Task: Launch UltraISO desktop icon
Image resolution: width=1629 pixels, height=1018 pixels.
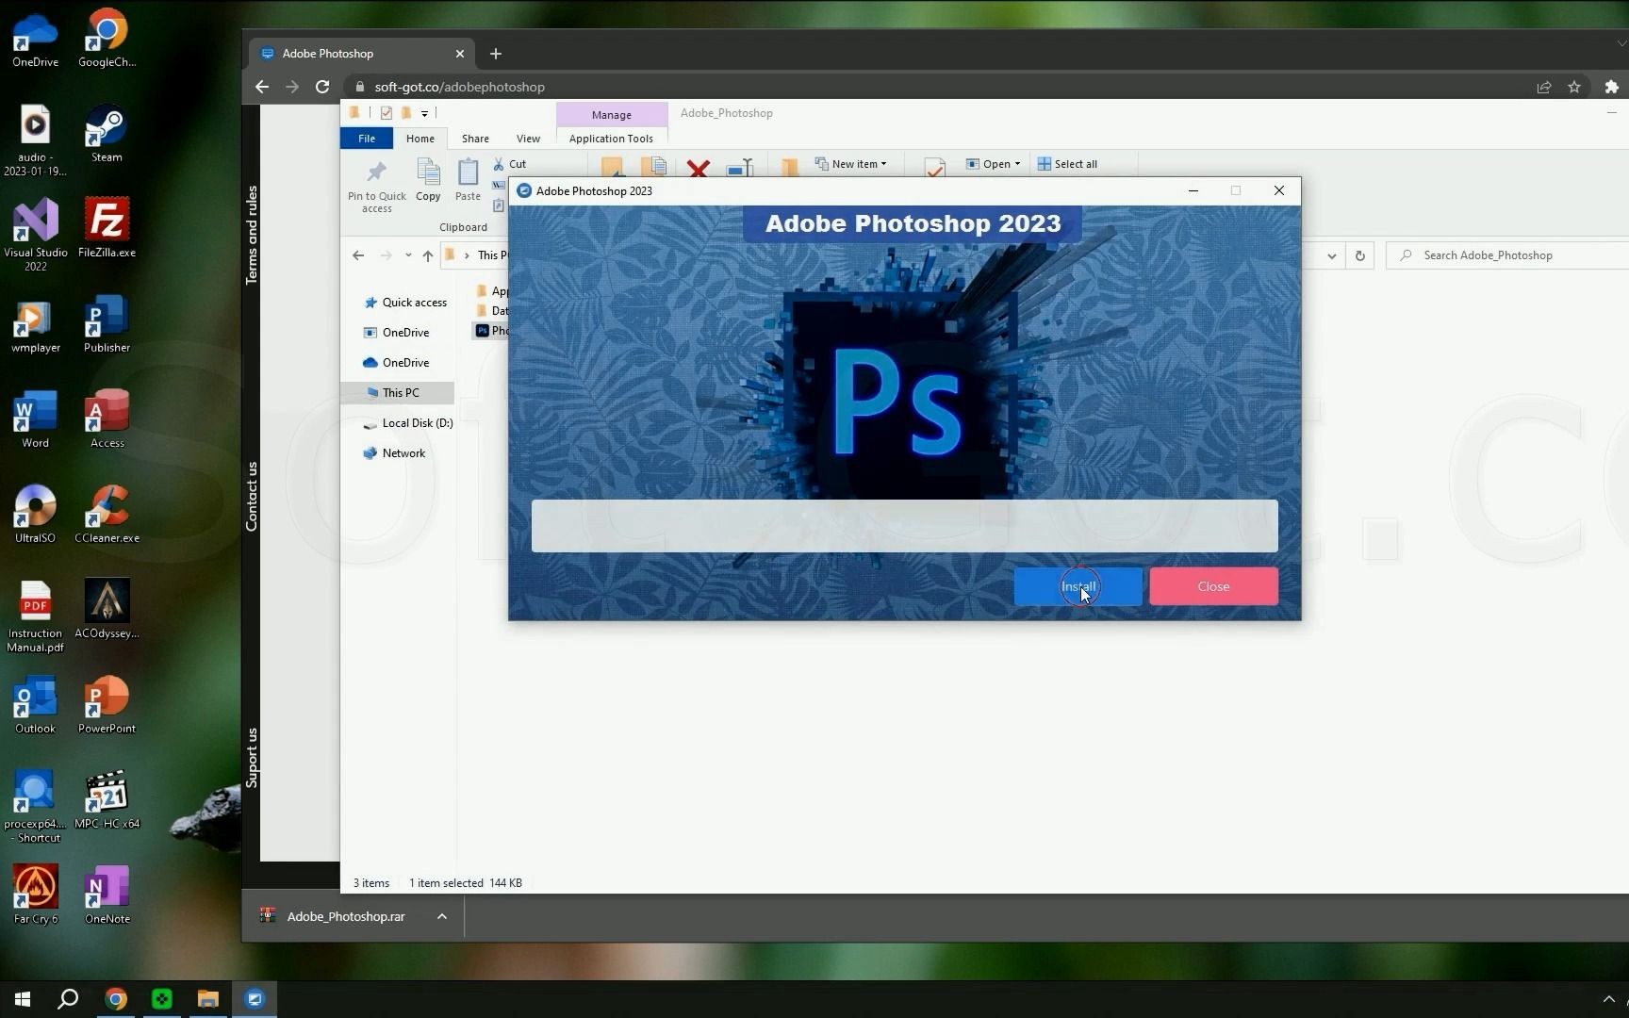Action: click(x=35, y=514)
